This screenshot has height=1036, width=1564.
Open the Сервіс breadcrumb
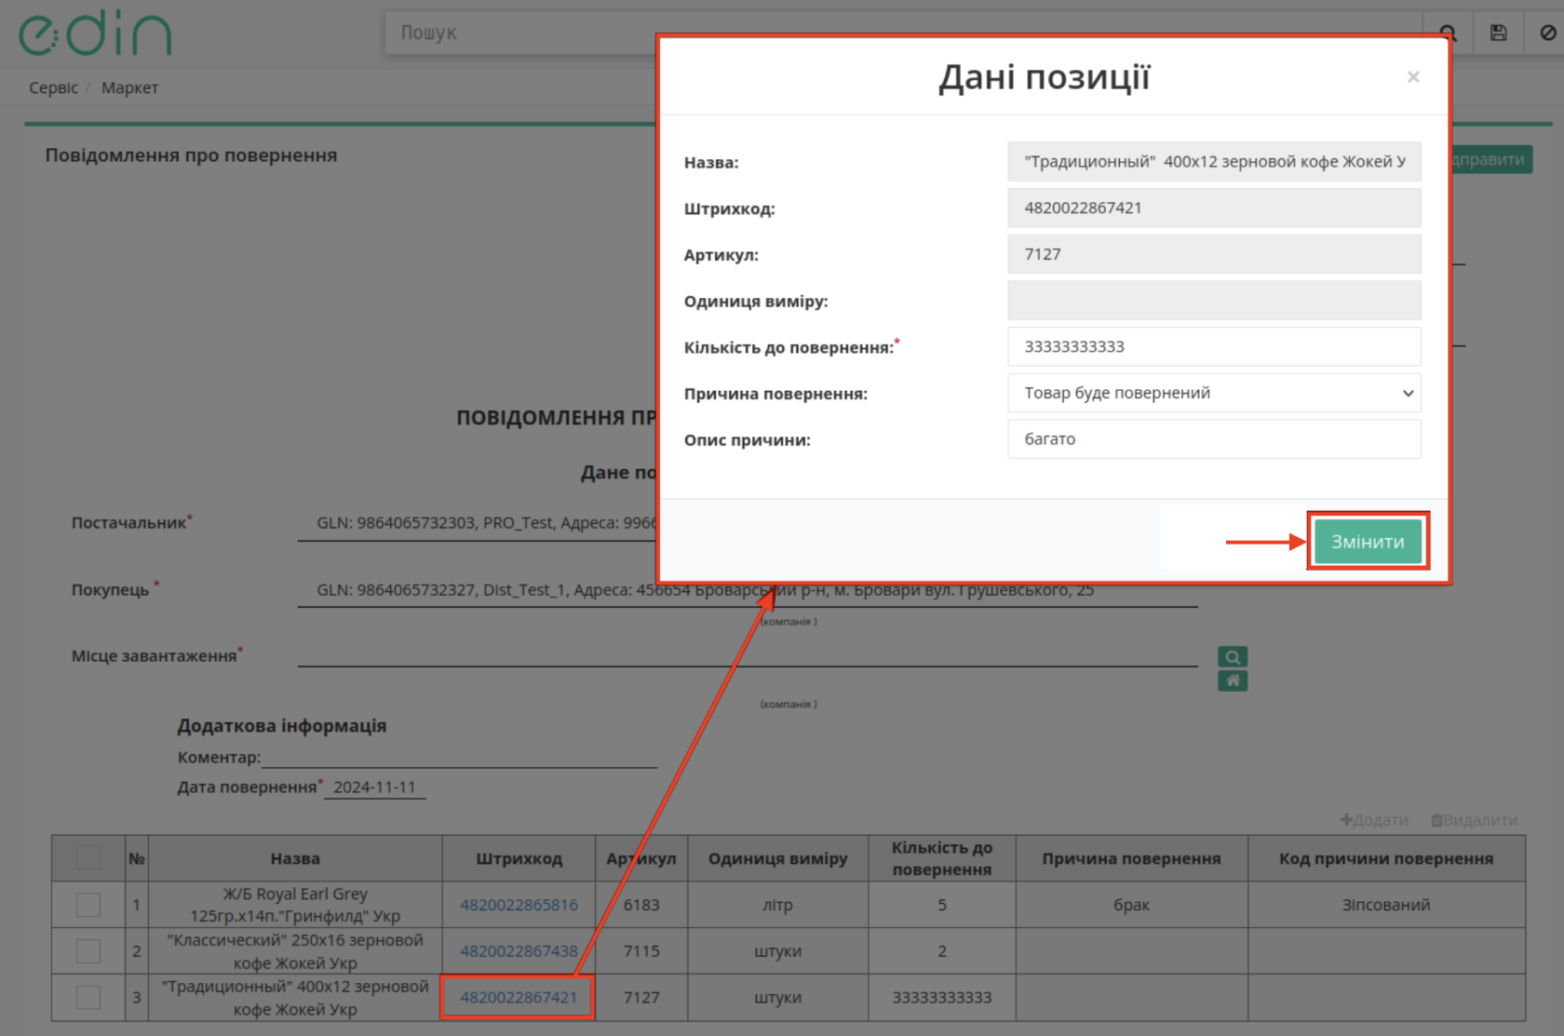(x=53, y=87)
